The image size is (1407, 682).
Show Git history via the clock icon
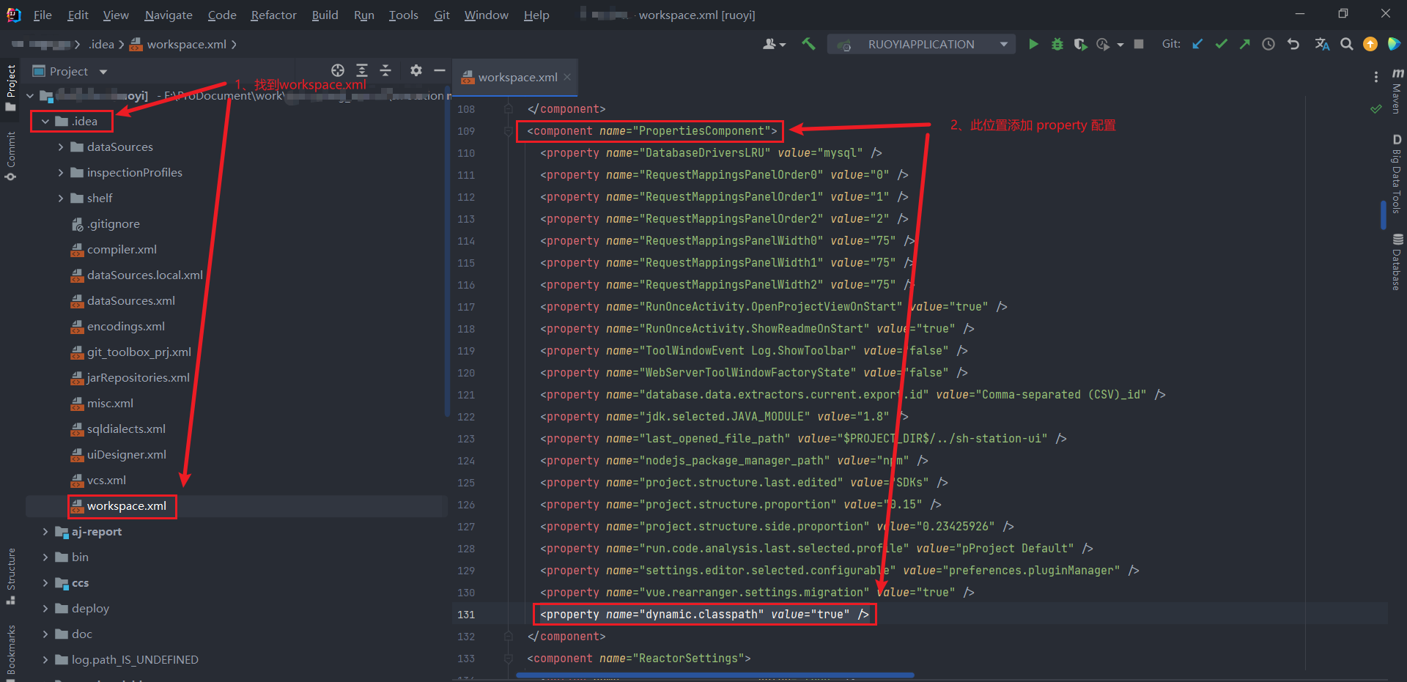click(x=1268, y=44)
